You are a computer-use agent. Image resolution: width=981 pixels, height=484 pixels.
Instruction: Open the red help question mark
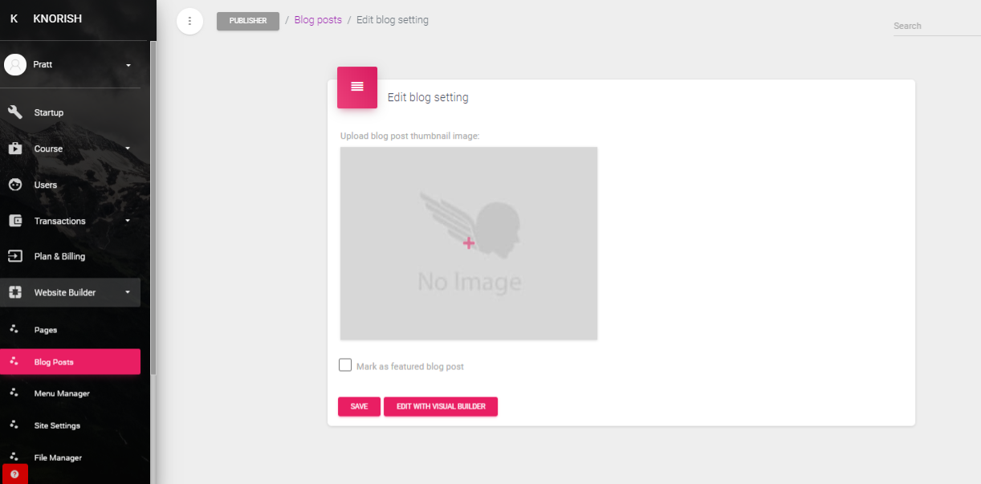tap(14, 474)
